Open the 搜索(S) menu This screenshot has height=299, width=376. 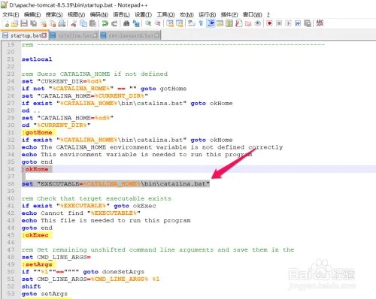pos(54,14)
